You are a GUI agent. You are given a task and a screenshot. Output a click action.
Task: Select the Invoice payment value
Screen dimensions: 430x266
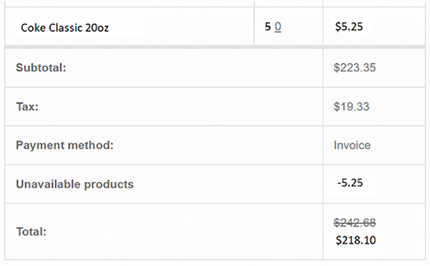pyautogui.click(x=352, y=145)
